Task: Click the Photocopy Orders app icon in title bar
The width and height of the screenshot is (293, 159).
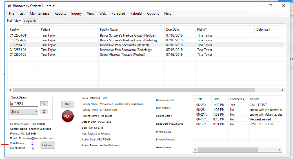Action: 9,6
